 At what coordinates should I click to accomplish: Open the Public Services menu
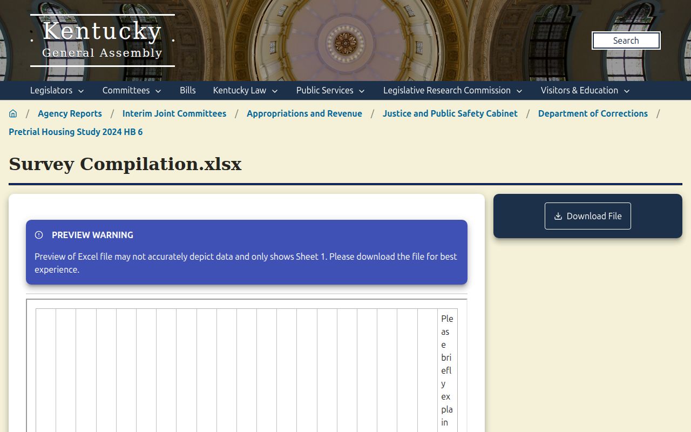331,90
